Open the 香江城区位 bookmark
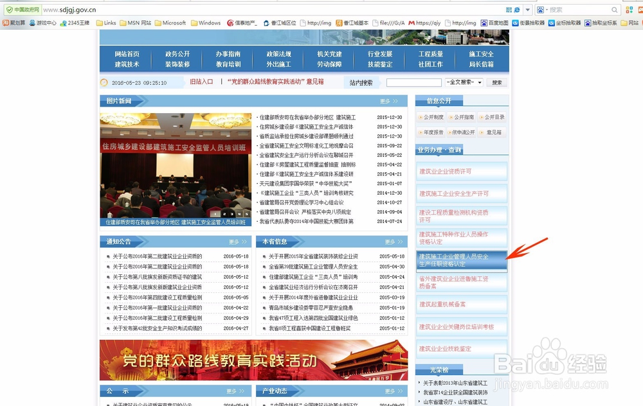The image size is (643, 406). coord(280,23)
